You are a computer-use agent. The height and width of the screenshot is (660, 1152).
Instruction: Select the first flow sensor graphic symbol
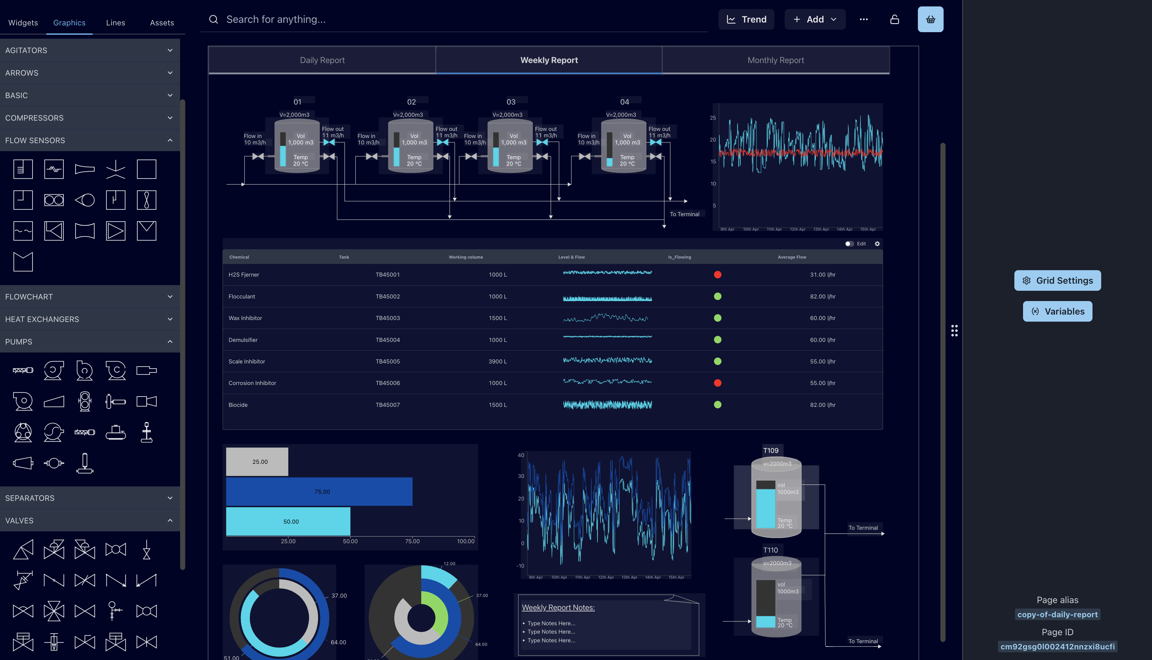[x=23, y=169]
